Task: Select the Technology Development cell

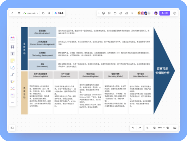Action: click(x=42, y=54)
